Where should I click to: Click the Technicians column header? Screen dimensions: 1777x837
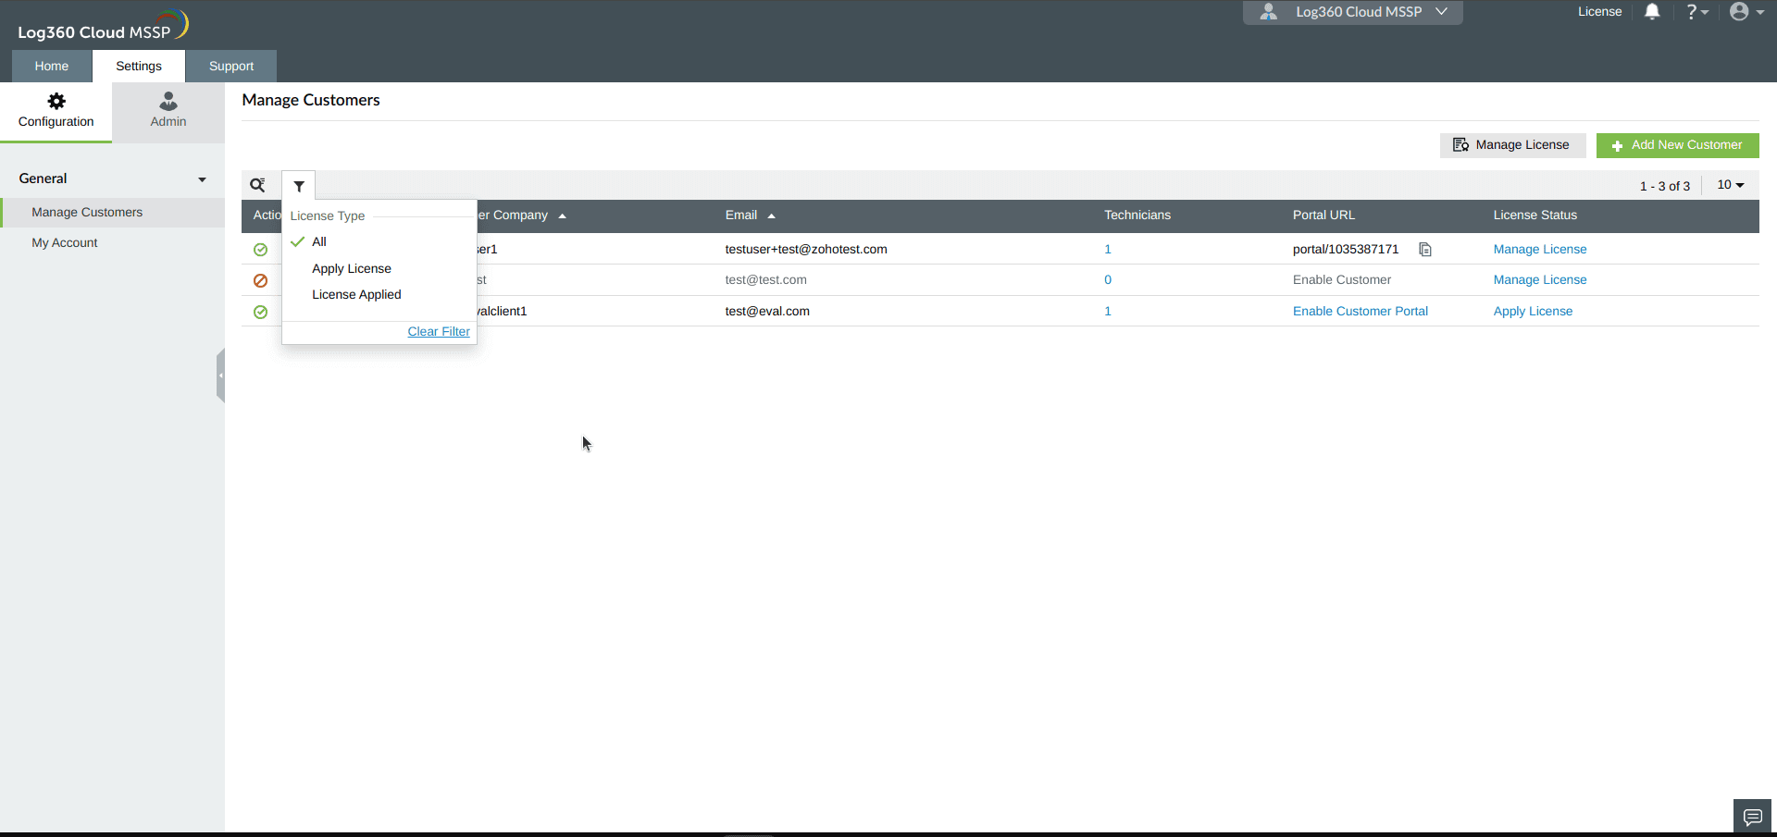point(1137,215)
